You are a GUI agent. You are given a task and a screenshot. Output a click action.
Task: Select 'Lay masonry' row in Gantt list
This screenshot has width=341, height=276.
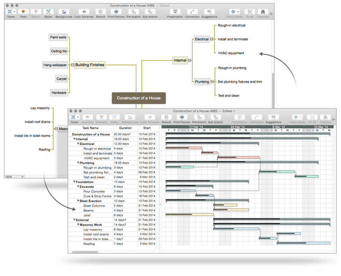[x=112, y=229]
